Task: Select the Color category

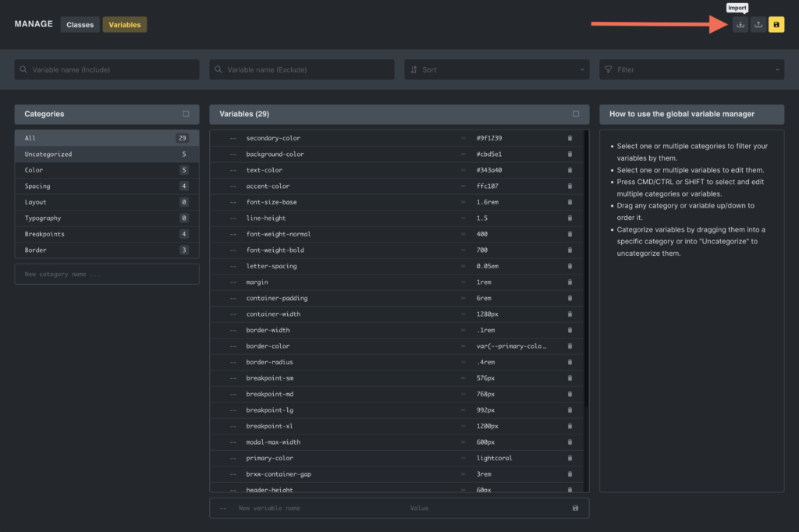Action: pos(106,170)
